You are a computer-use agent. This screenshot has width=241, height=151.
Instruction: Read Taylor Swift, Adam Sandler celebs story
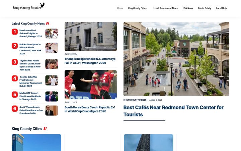[x=30, y=65]
